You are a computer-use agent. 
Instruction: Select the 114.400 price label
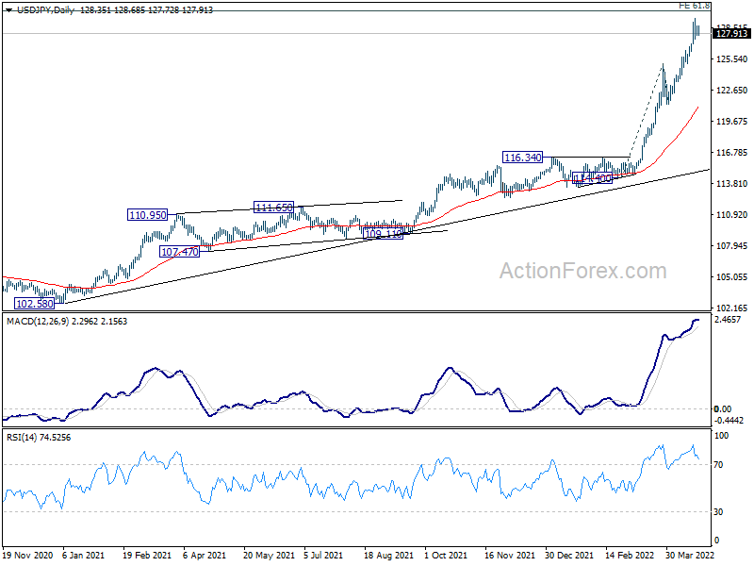pos(593,178)
